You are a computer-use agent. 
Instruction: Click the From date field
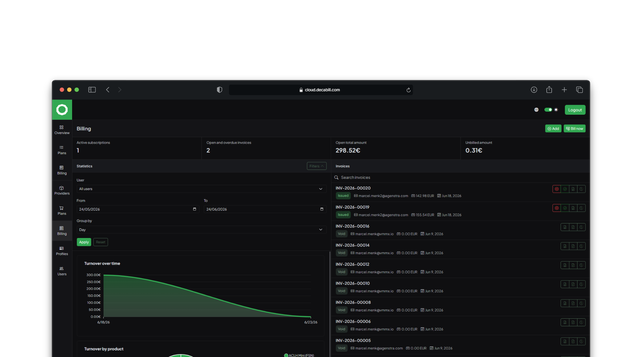138,209
